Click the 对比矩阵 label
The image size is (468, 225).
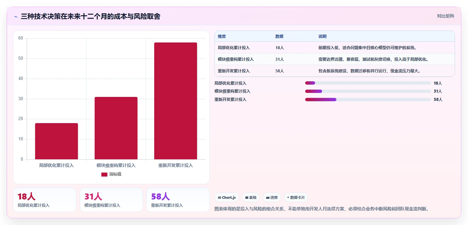[445, 16]
